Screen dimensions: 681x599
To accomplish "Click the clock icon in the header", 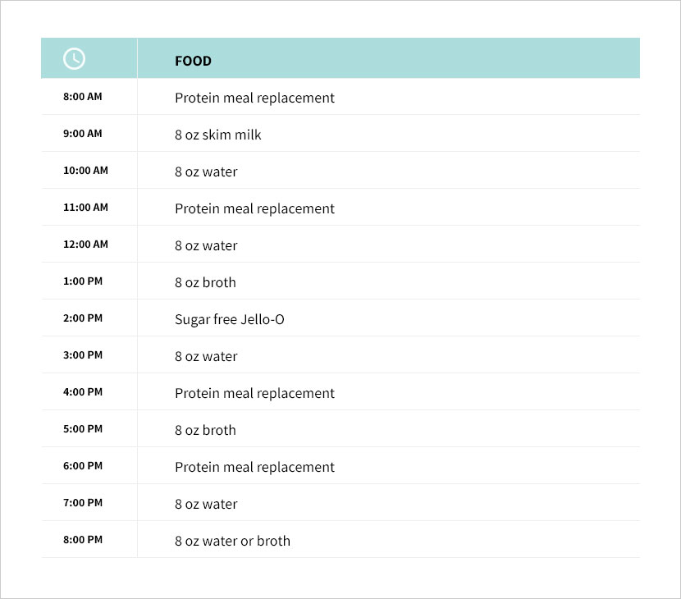I will coord(74,58).
